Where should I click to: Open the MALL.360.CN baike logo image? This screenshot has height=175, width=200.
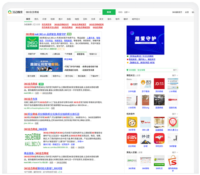tap(33, 140)
